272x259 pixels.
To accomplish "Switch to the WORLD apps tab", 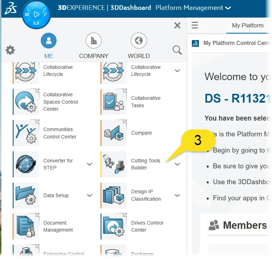I will (138, 46).
